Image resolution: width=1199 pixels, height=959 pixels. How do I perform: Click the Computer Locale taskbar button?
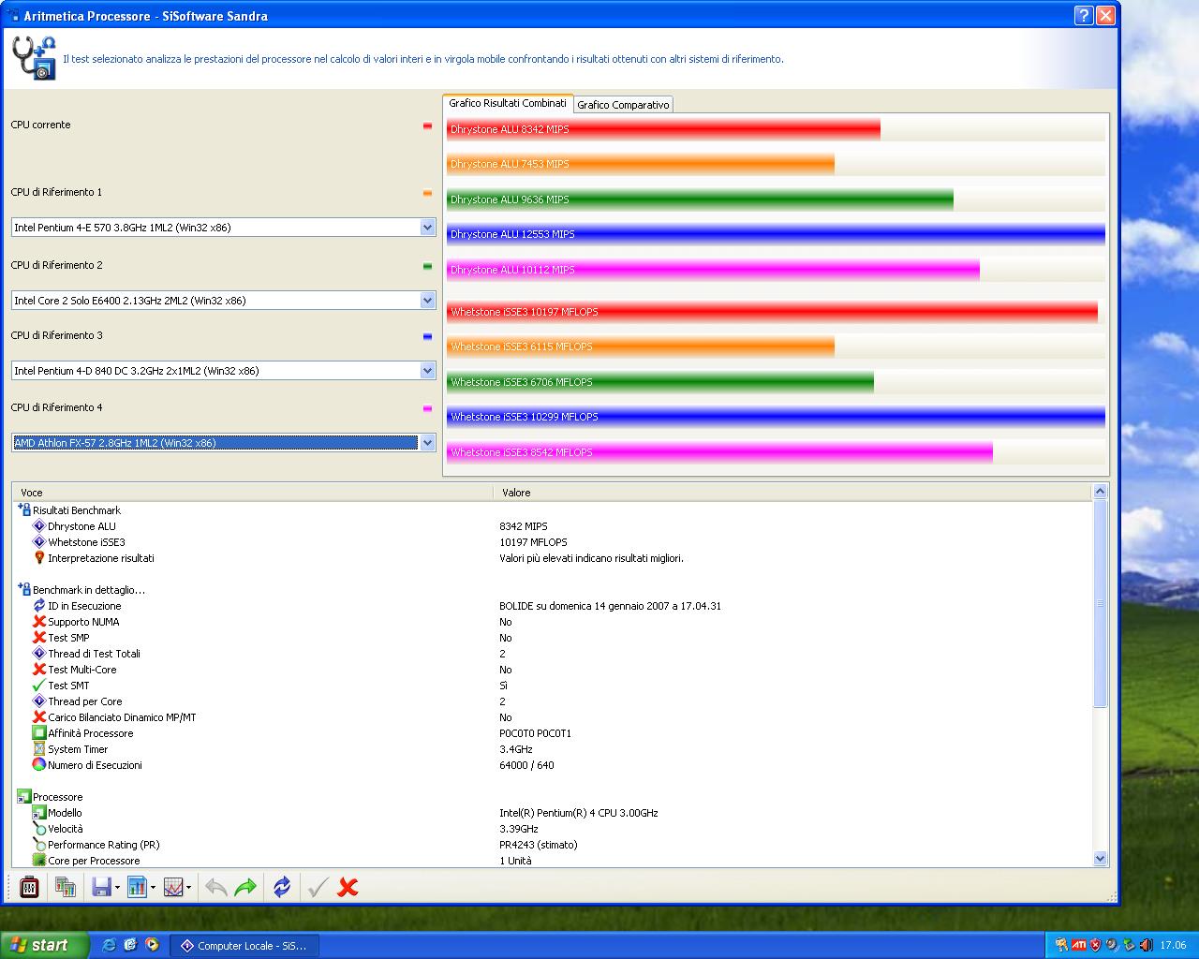click(x=244, y=946)
